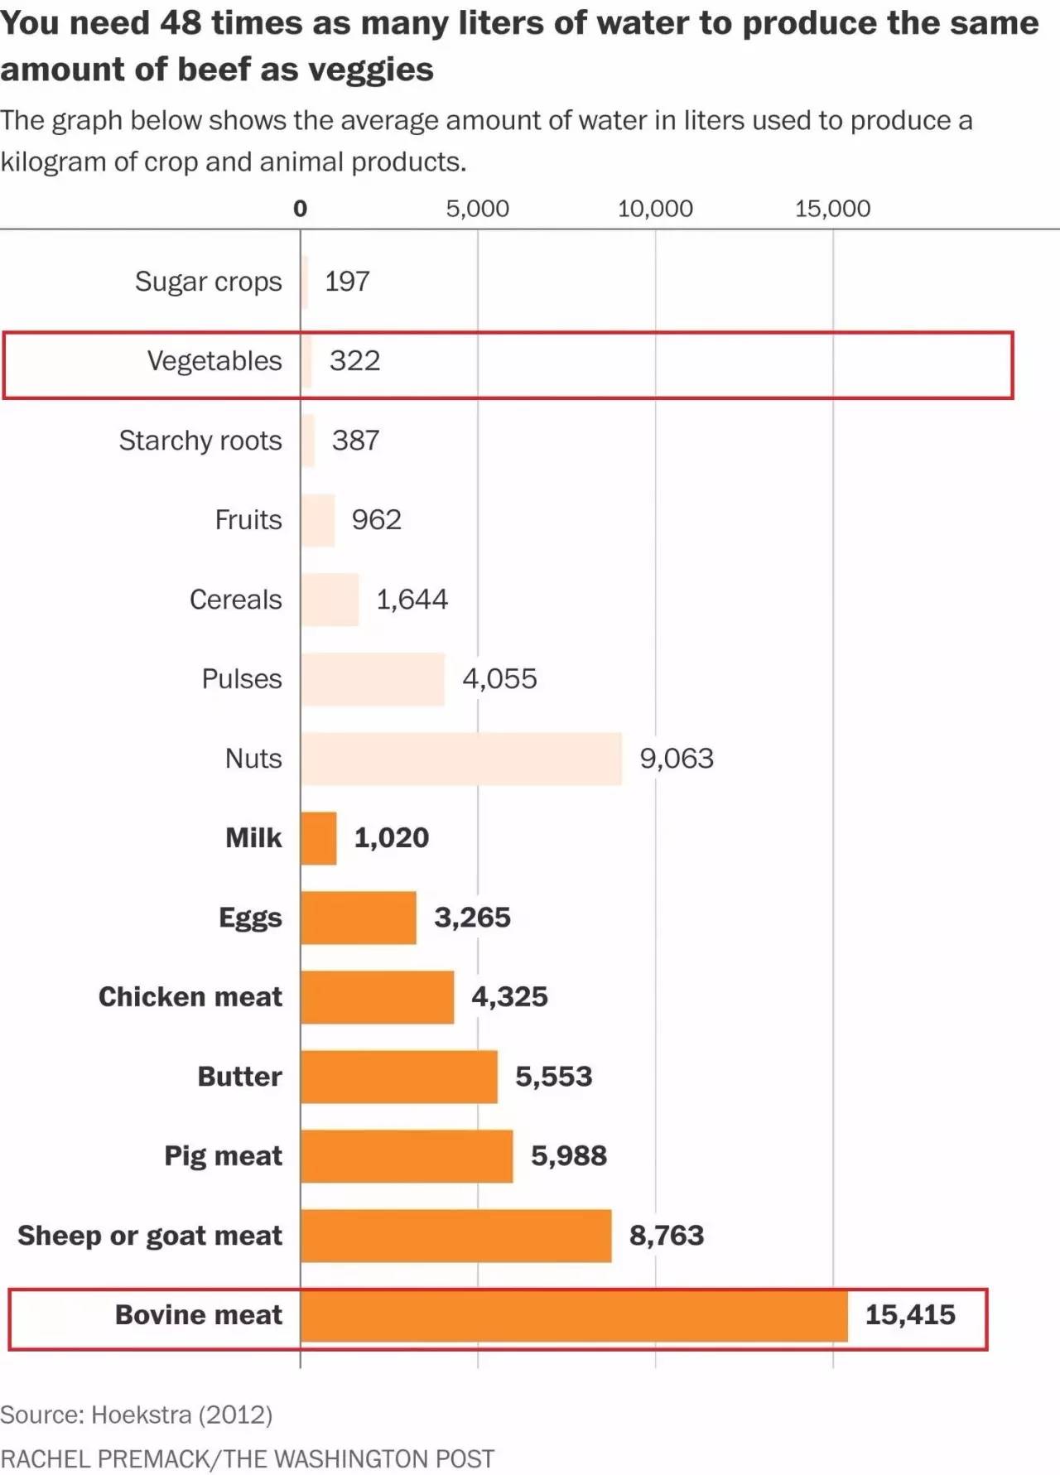Click the Vegetables row label
Image resolution: width=1060 pixels, height=1475 pixels.
(214, 361)
